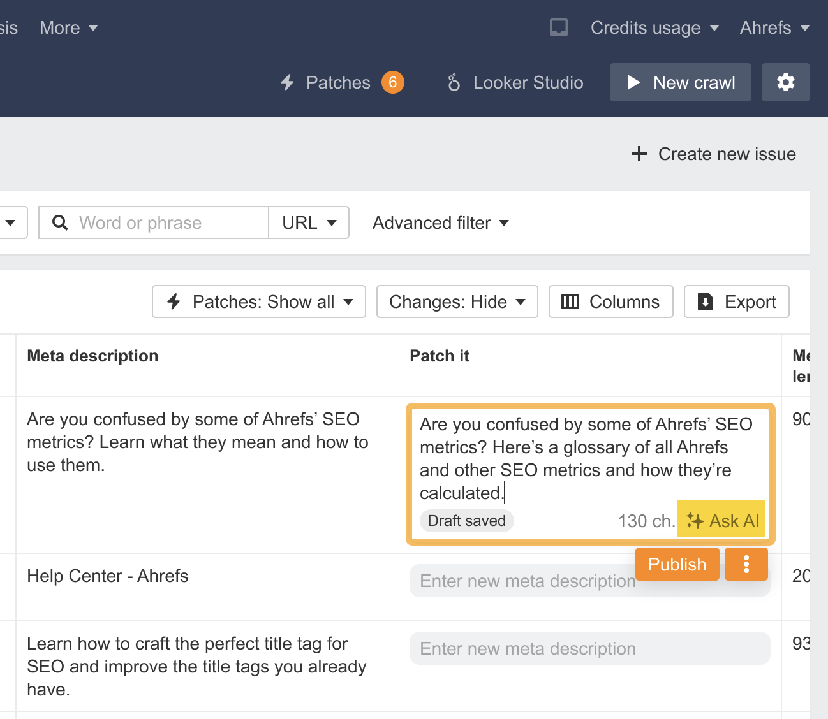Click the Ask AI sparkle button
The height and width of the screenshot is (719, 828).
[x=722, y=521]
